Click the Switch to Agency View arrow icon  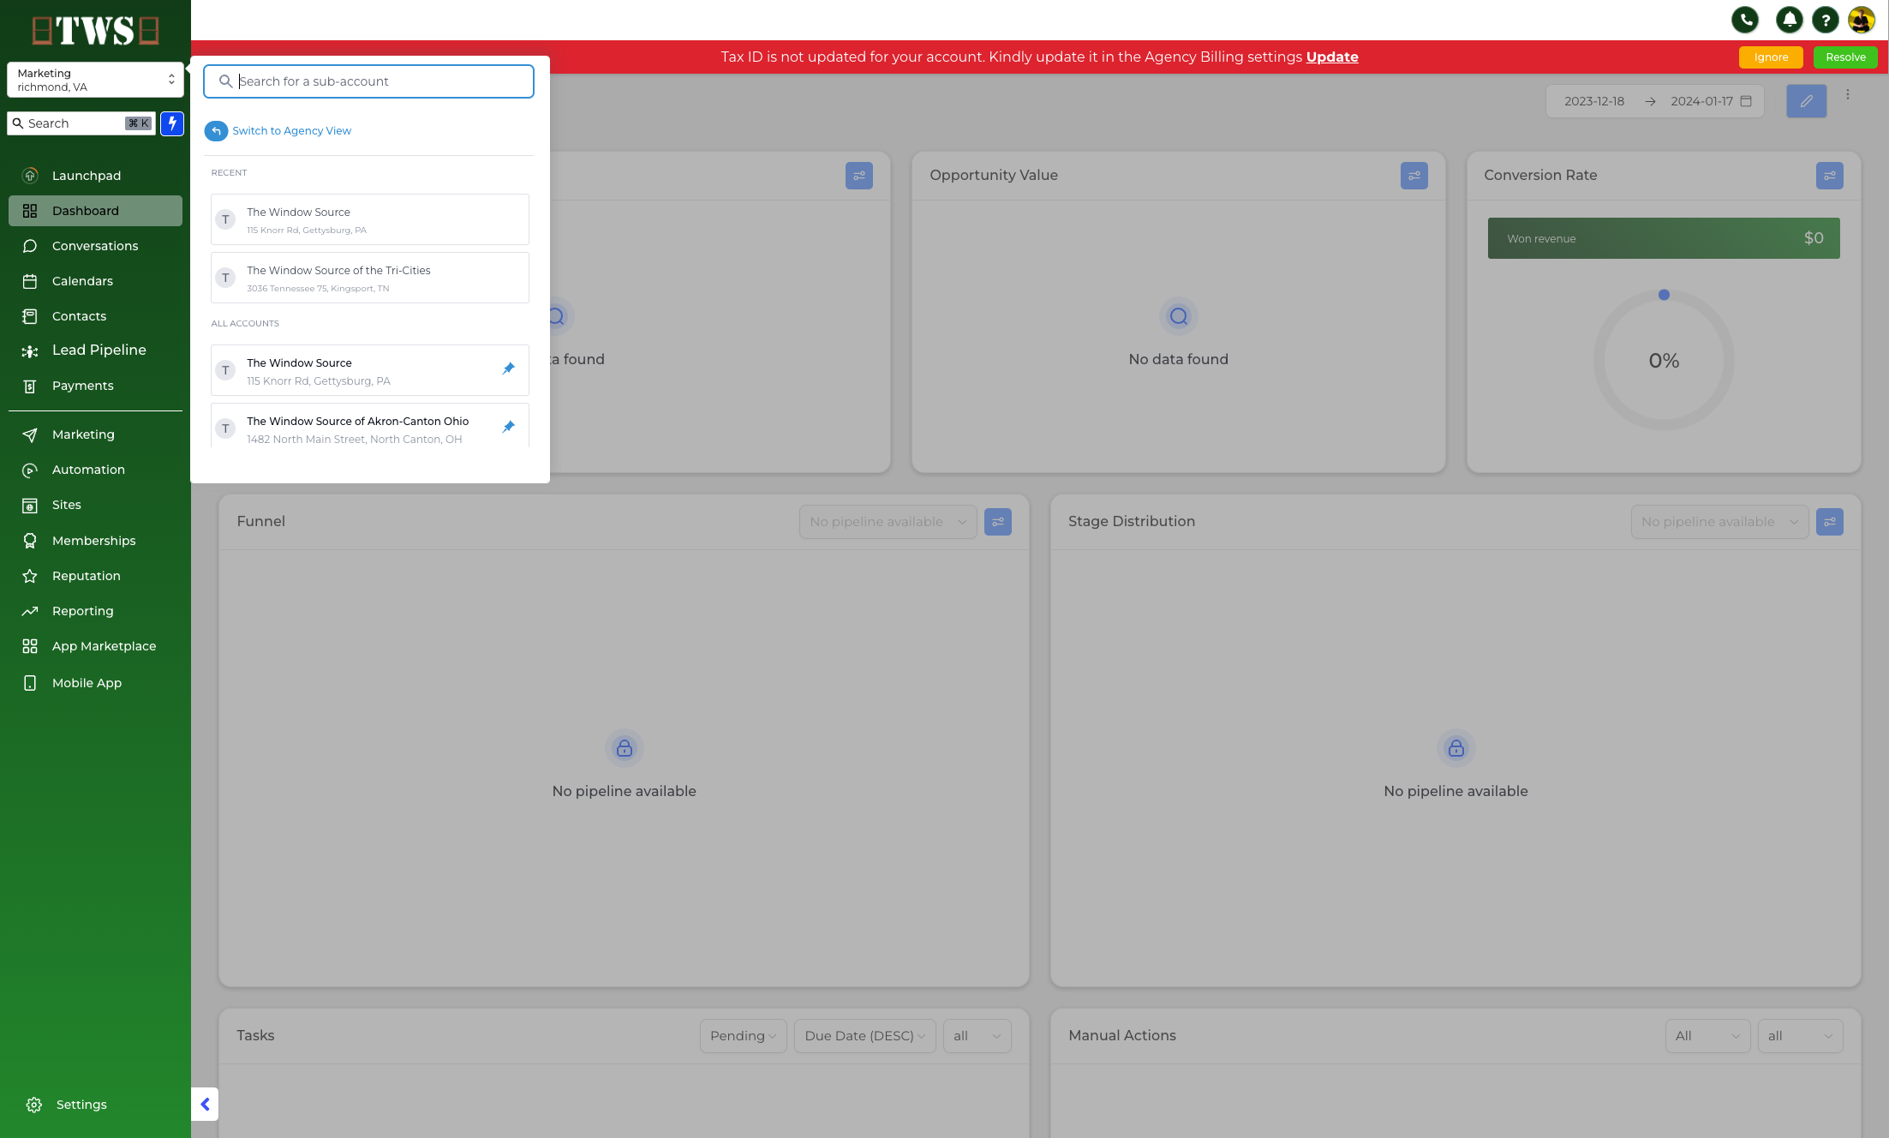216,131
